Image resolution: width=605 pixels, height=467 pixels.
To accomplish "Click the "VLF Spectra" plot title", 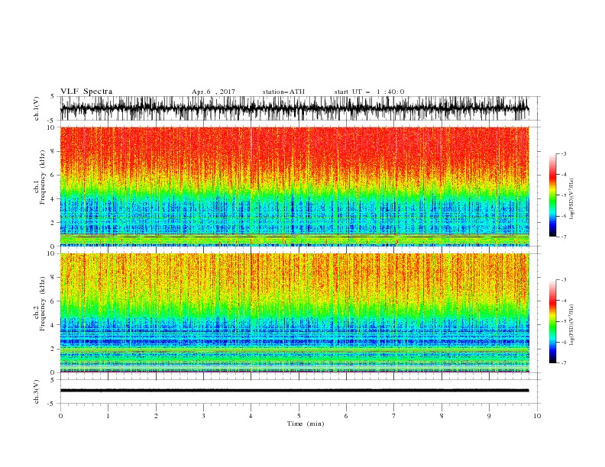I will pyautogui.click(x=86, y=92).
